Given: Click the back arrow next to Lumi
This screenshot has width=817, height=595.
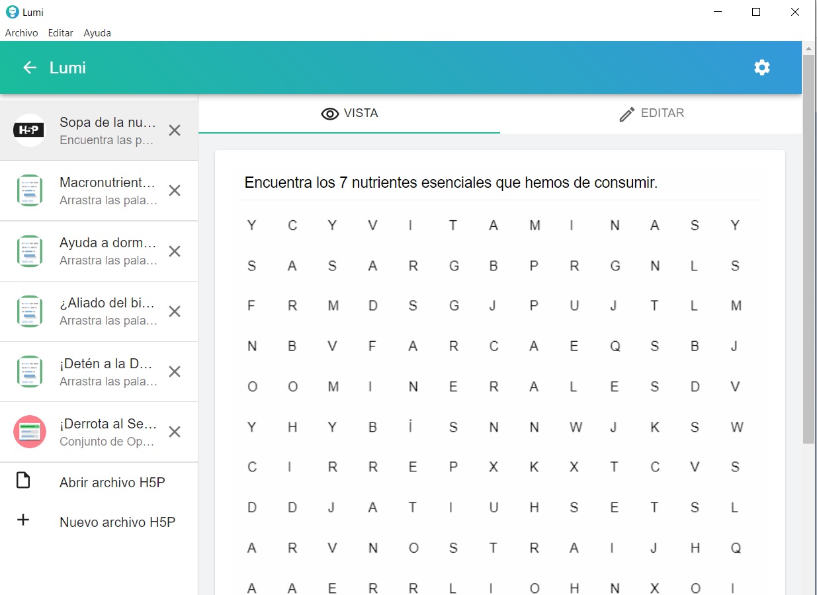Looking at the screenshot, I should (x=30, y=67).
